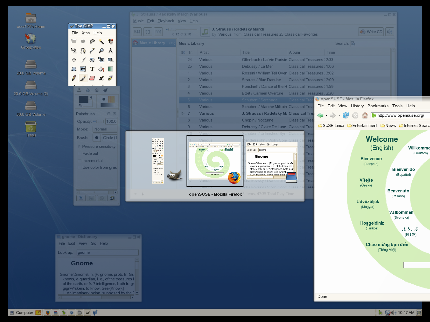This screenshot has width=430, height=322.
Task: Select the Zoom magnifier tool
Action: click(x=101, y=50)
